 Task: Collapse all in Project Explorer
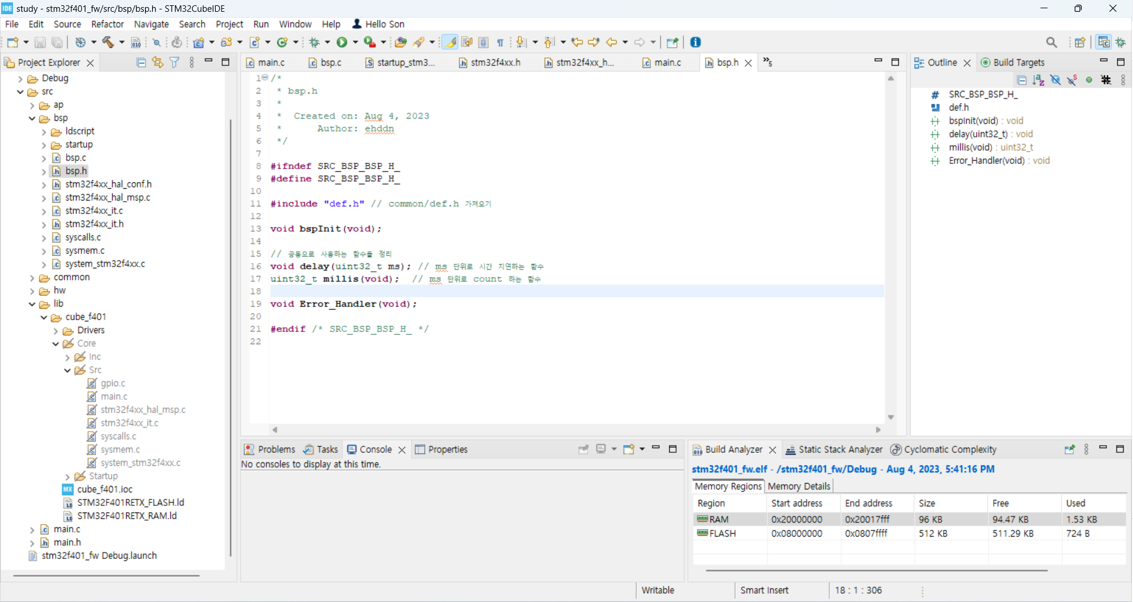[x=141, y=62]
